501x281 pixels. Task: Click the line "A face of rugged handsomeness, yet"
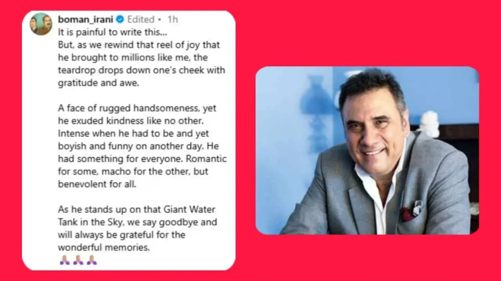pos(137,108)
